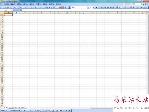Save the workbook with the floppy disk icon
The height and width of the screenshot is (112, 149).
tap(8, 7)
